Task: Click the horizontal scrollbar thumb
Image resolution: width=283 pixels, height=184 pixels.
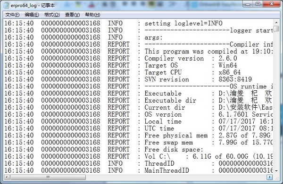Action: pyautogui.click(x=48, y=177)
